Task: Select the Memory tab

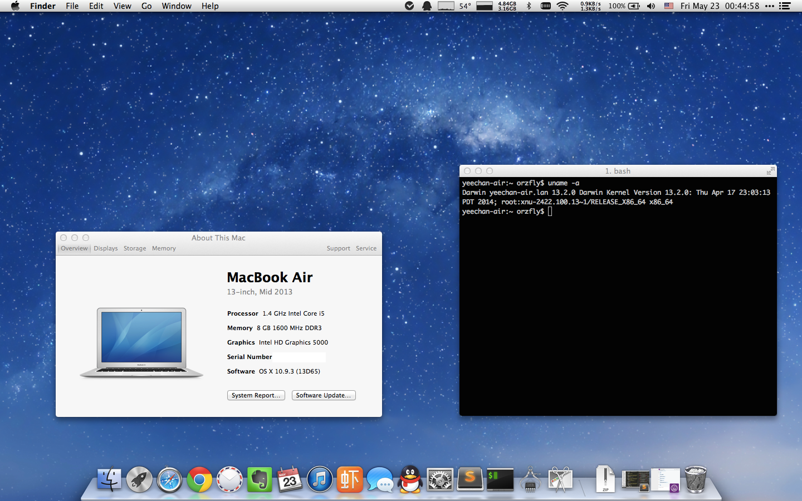Action: pyautogui.click(x=164, y=248)
